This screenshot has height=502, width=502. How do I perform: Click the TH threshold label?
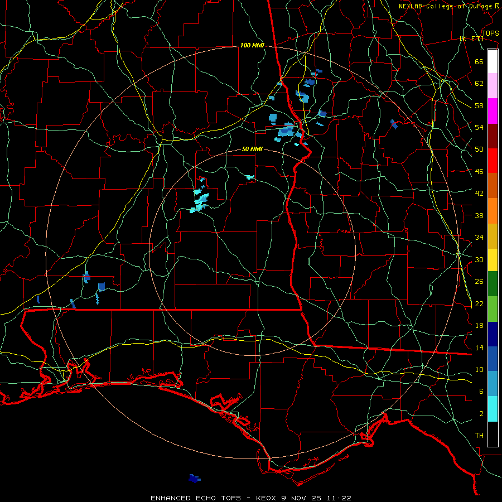(x=479, y=436)
